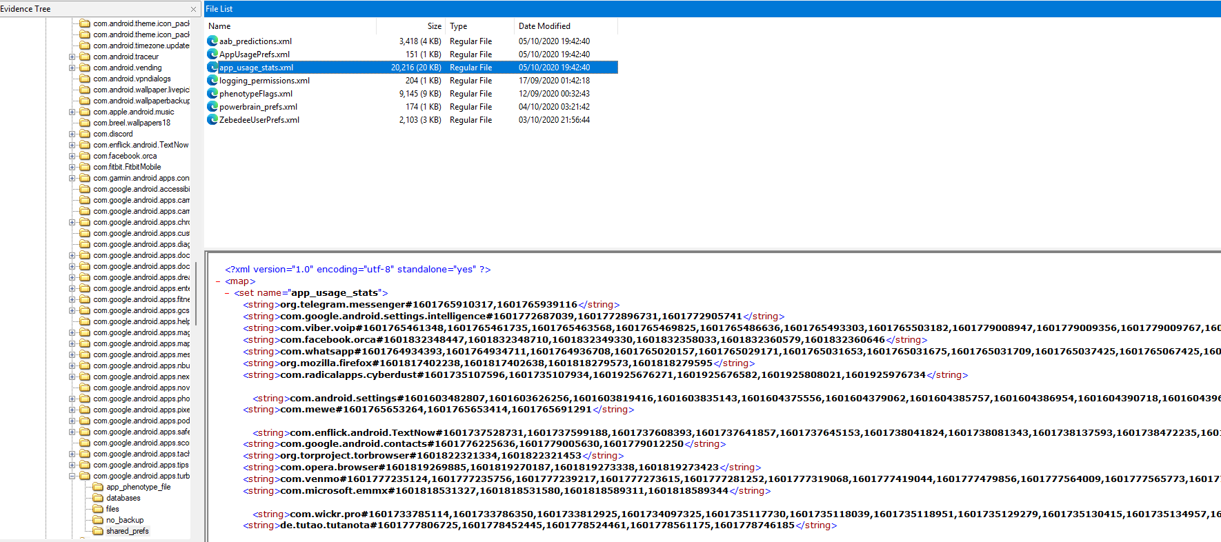1221x542 pixels.
Task: Click the com.radicalapps.cyberdust XML string line
Action: click(x=605, y=375)
